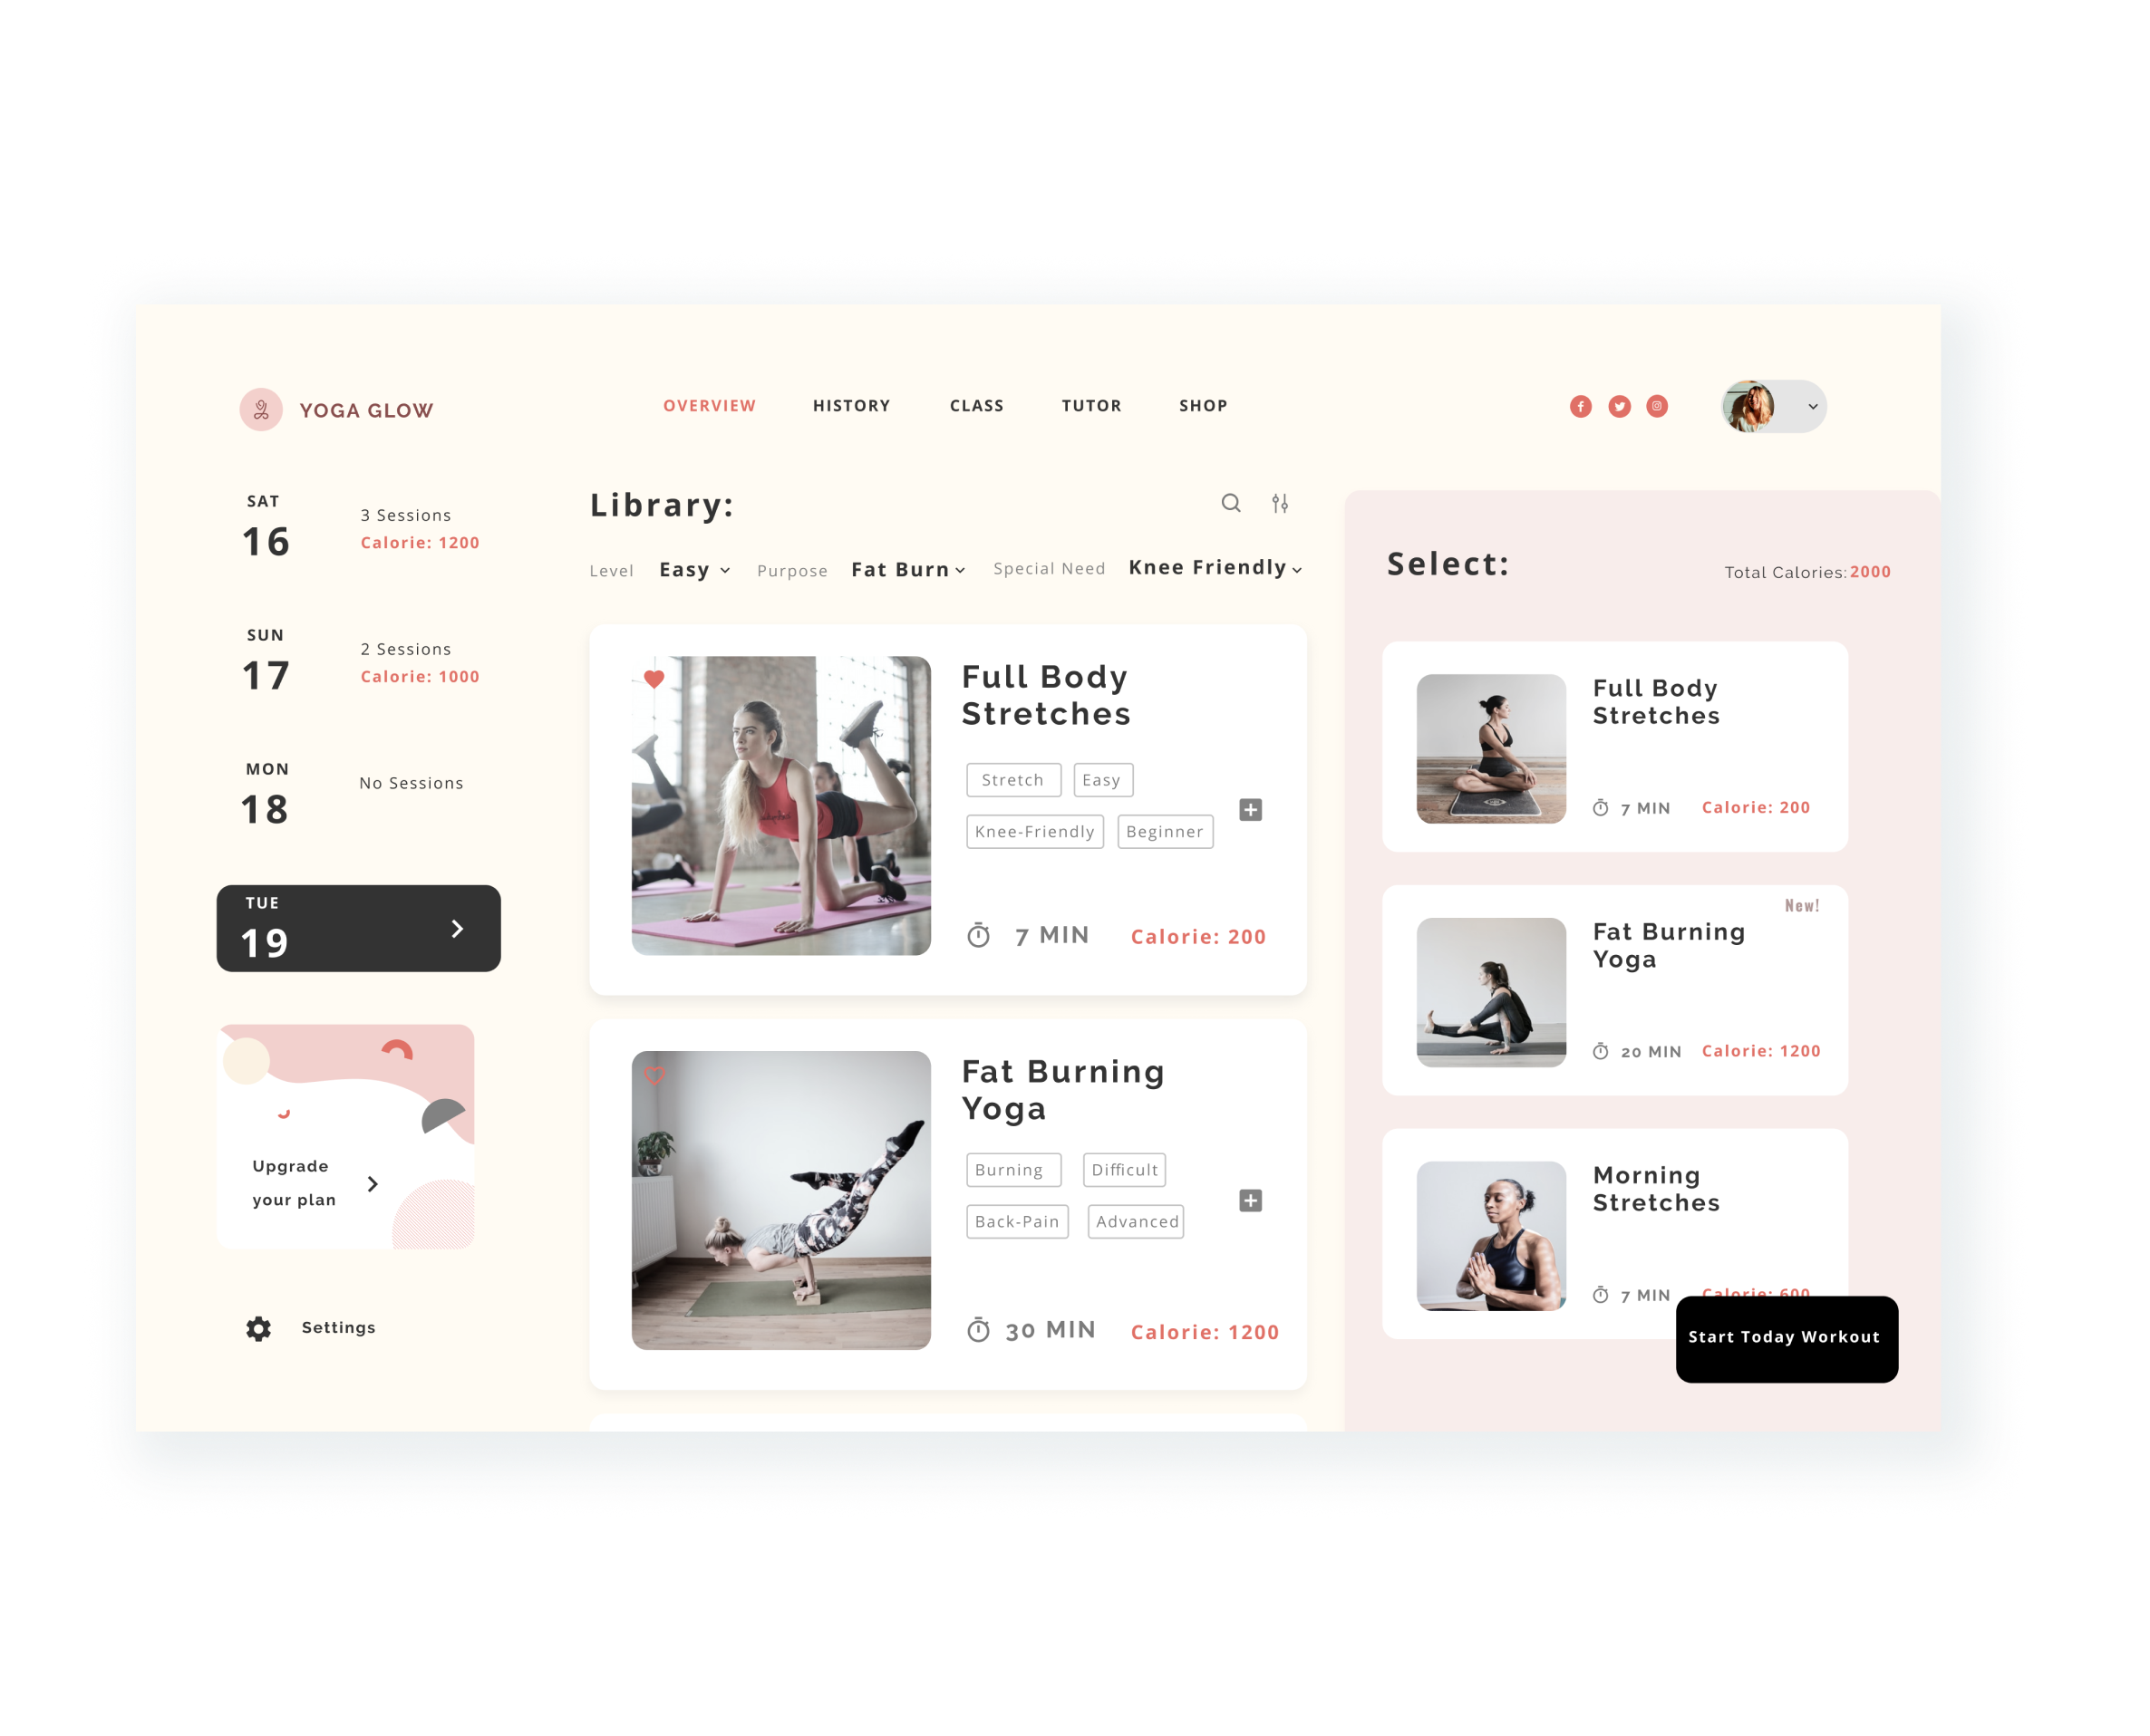Select the Morning Stretches thumbnail in Select panel

pos(1491,1235)
